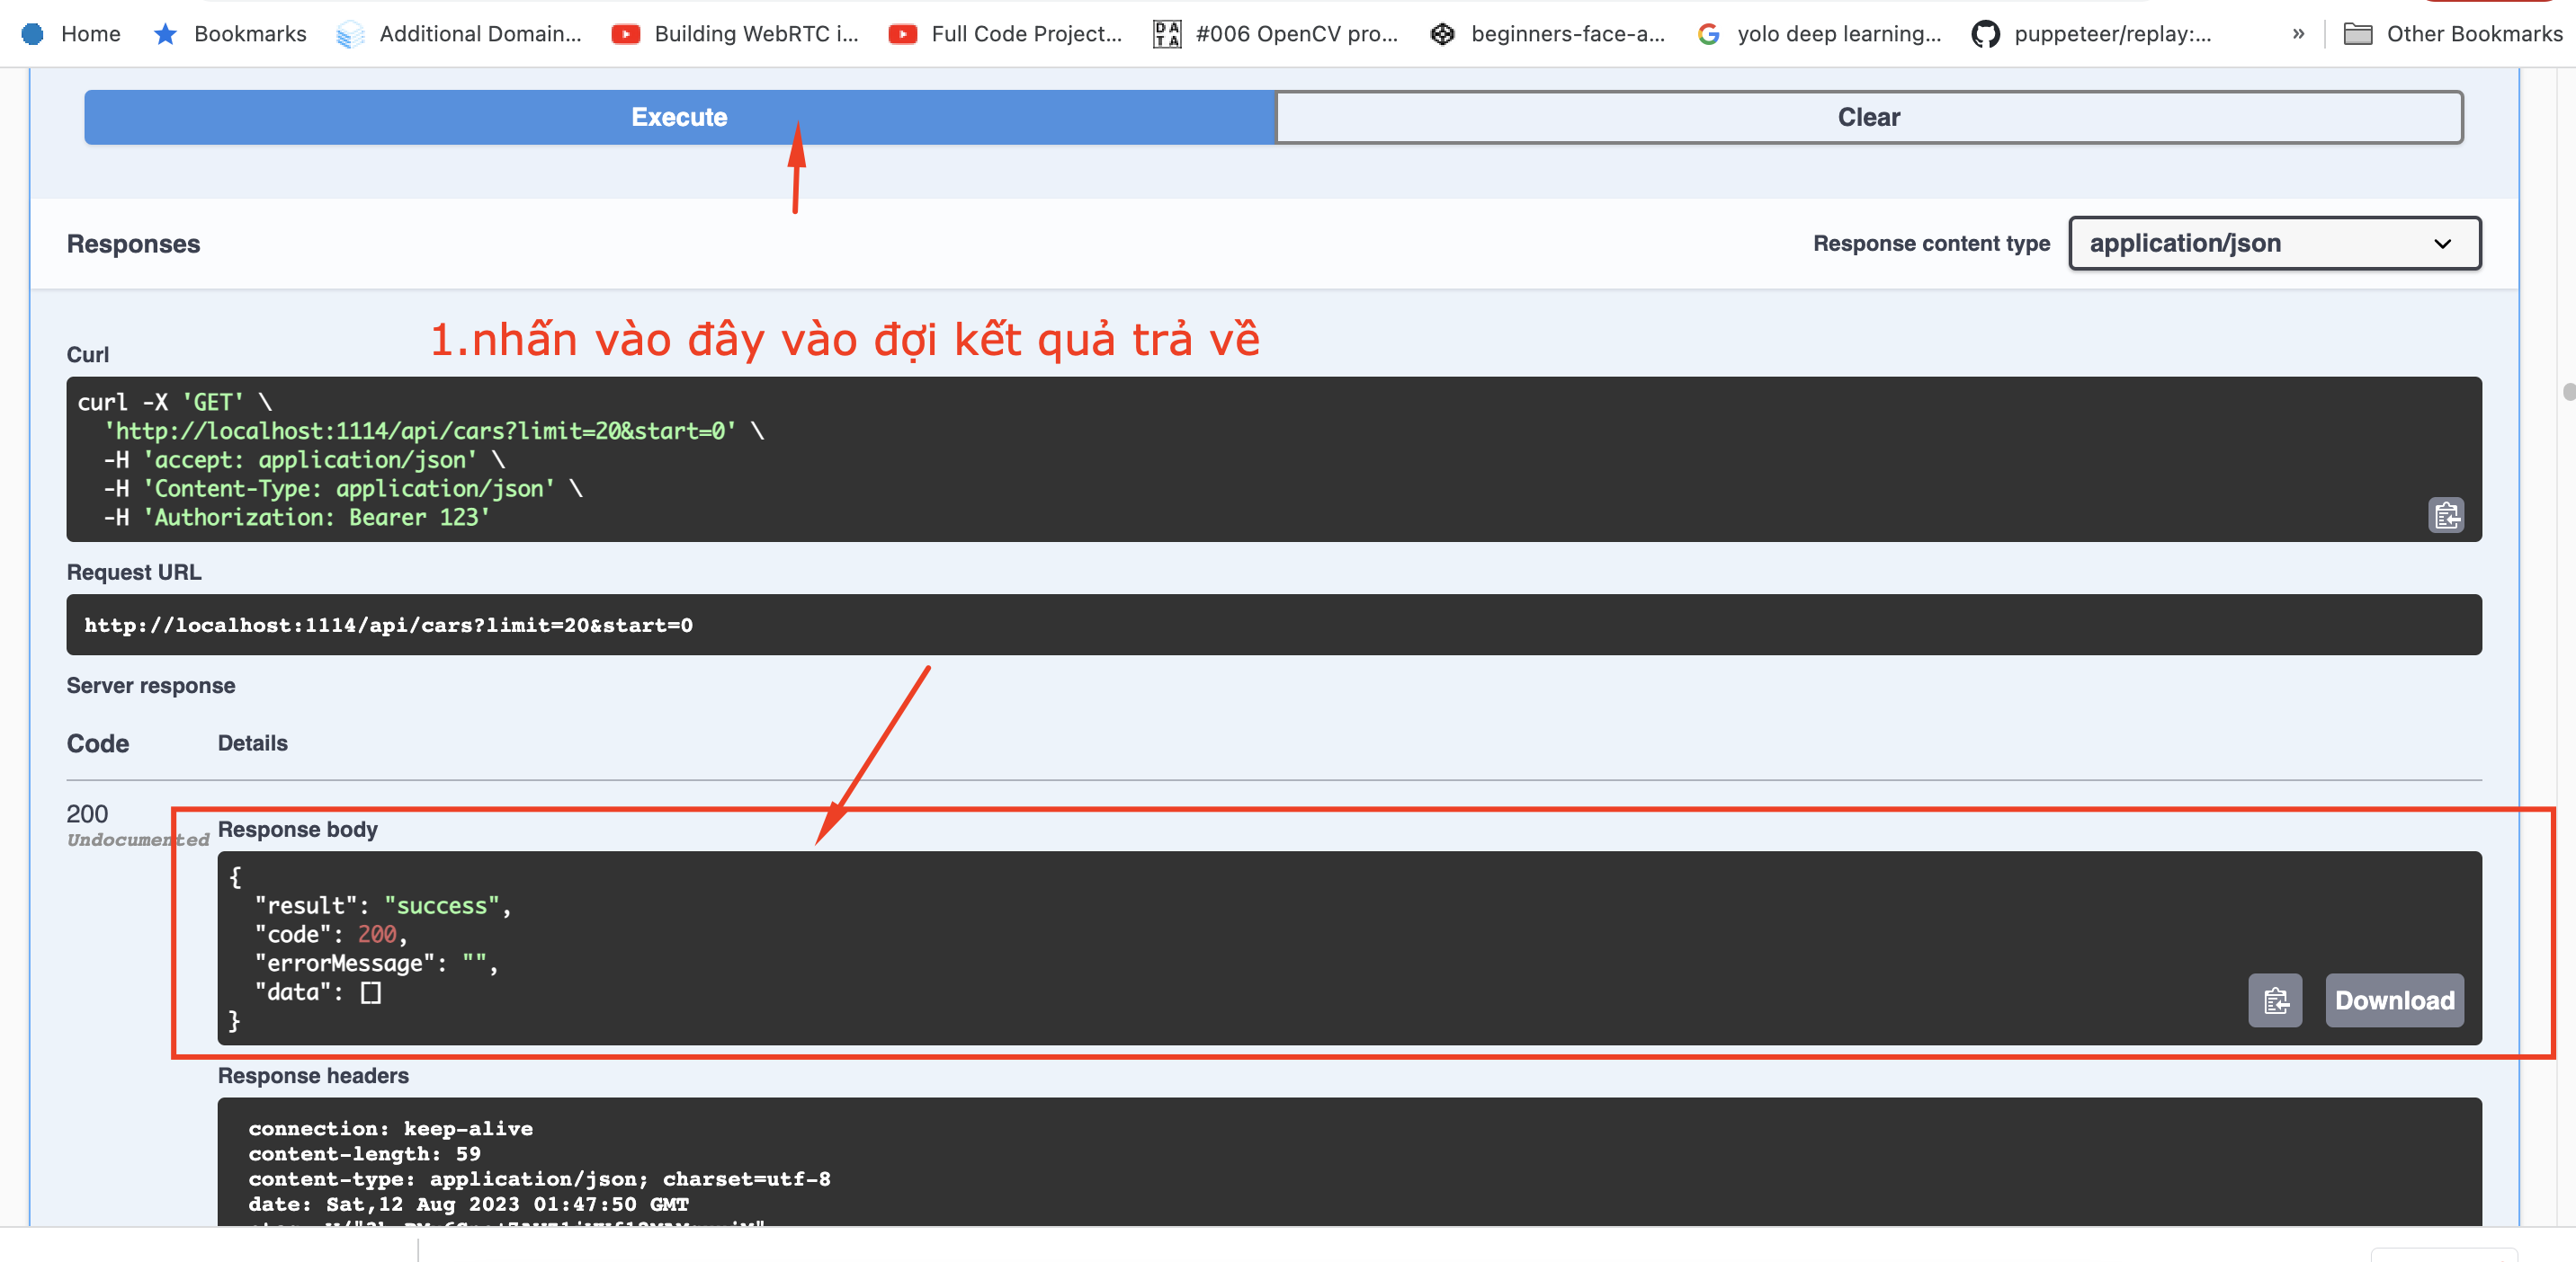Open the puppeteer/replay GitHub bookmark
The height and width of the screenshot is (1262, 2576).
(2092, 34)
